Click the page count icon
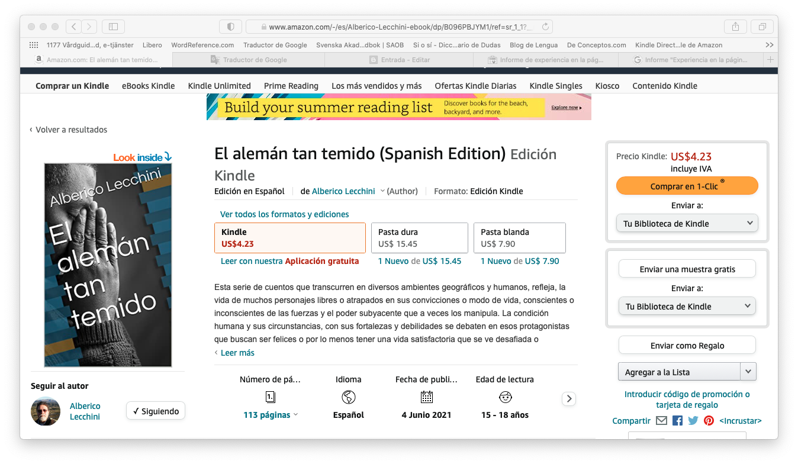798x464 pixels. coord(270,397)
